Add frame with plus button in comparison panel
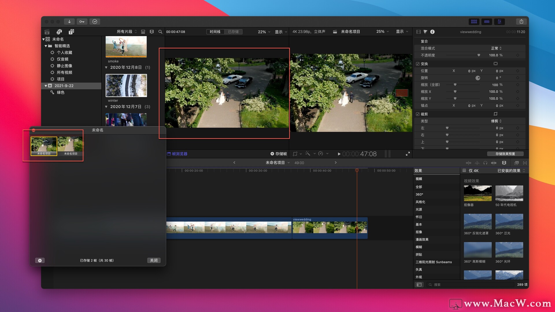 coord(40,261)
